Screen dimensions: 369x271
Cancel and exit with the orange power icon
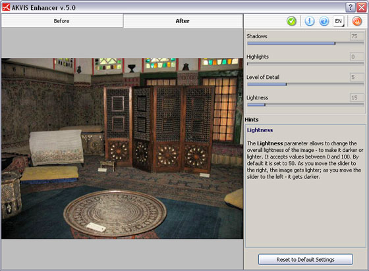click(357, 21)
